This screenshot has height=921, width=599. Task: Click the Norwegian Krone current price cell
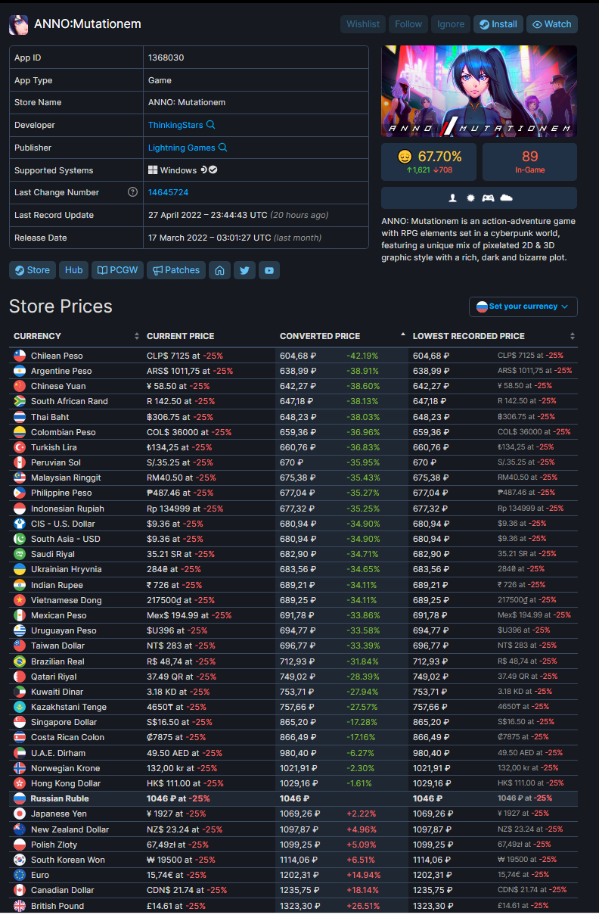point(209,768)
